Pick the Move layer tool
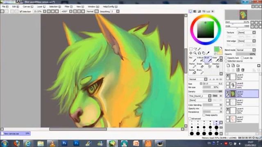 (x=191, y=53)
